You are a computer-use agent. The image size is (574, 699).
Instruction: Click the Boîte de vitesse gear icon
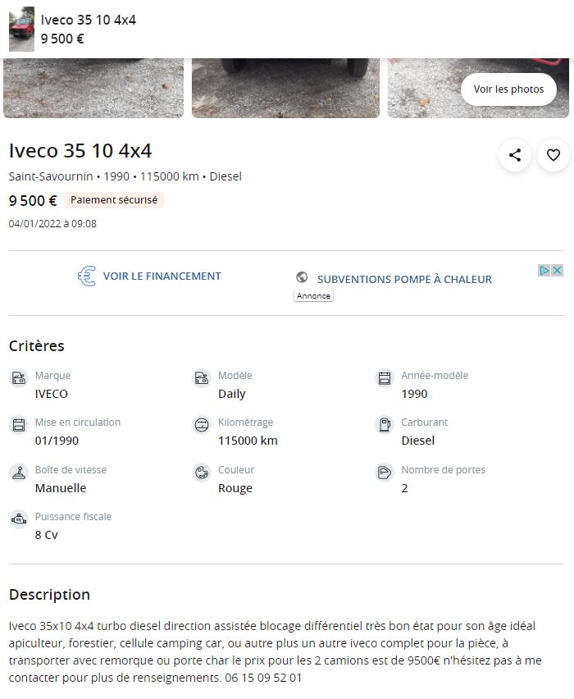(x=18, y=473)
